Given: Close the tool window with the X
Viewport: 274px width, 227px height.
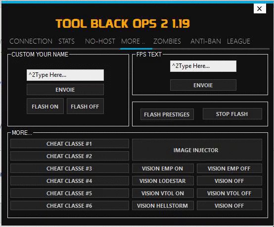Looking at the screenshot, I should pos(260,8).
